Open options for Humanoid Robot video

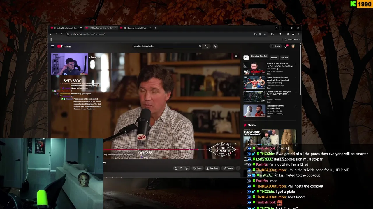[295, 106]
